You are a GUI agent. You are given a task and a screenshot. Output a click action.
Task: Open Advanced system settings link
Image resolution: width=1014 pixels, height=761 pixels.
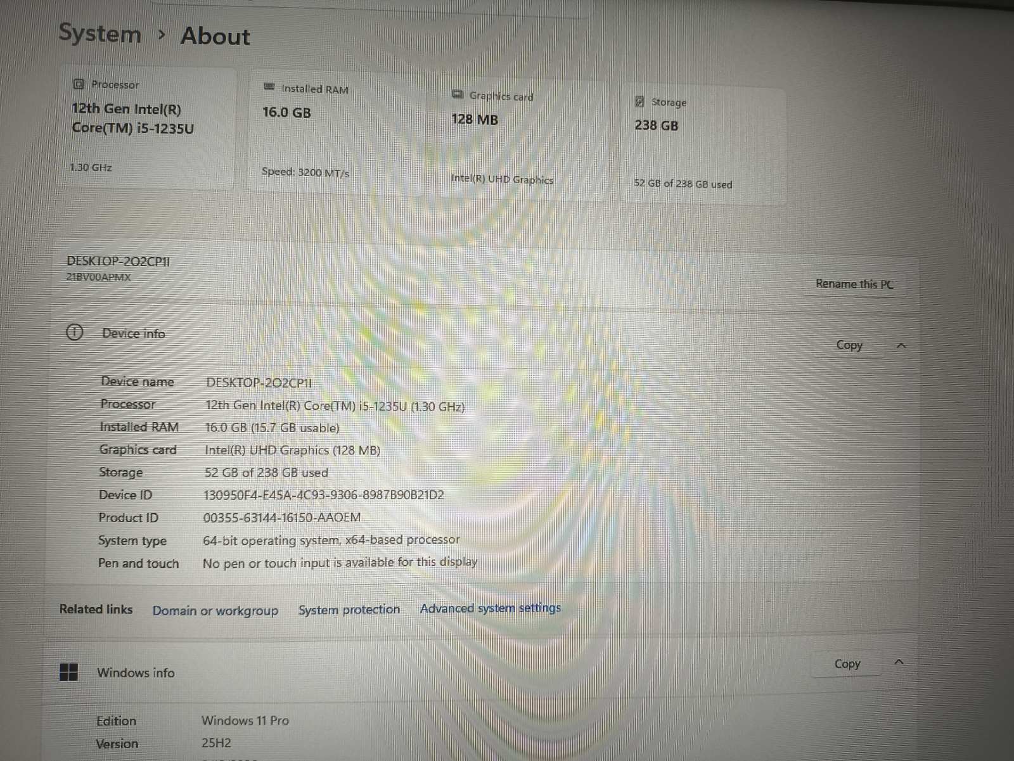click(491, 608)
